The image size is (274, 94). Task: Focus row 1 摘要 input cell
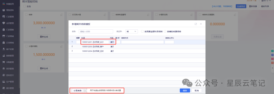point(78,42)
